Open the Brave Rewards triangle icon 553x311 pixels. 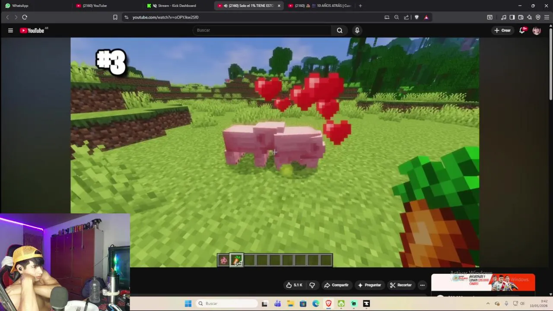tap(426, 17)
